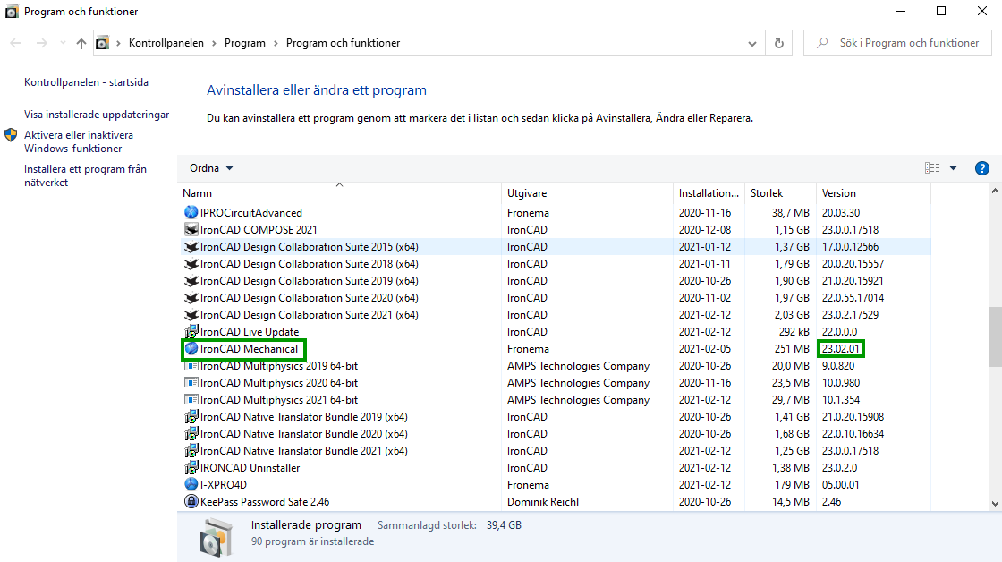Open help with the blue question mark
This screenshot has width=1002, height=562.
point(982,168)
